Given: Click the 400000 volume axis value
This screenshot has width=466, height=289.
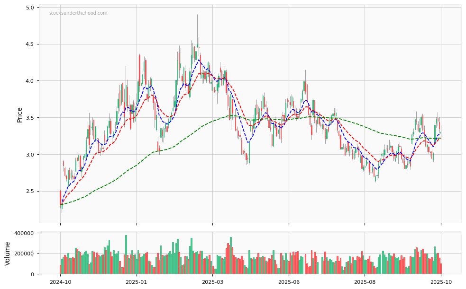Looking at the screenshot, I should pyautogui.click(x=23, y=233).
